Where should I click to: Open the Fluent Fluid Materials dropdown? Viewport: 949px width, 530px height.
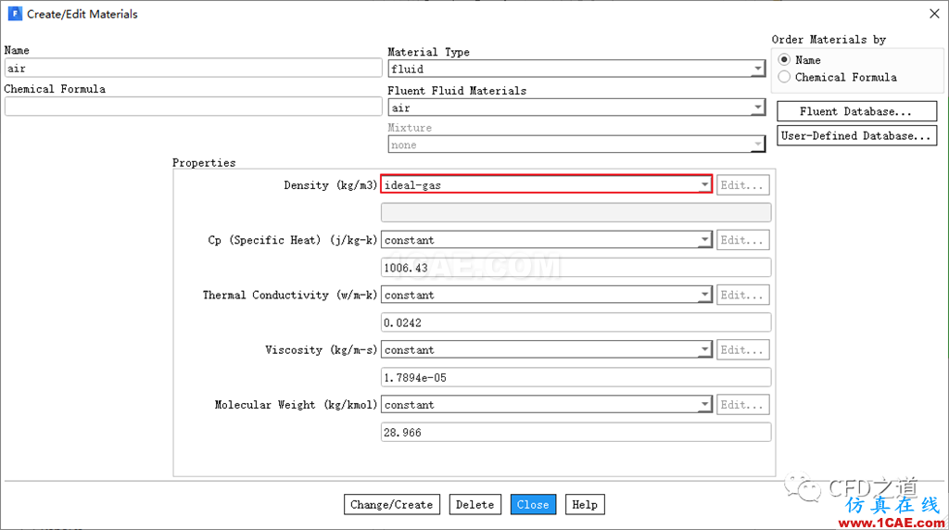tap(576, 107)
